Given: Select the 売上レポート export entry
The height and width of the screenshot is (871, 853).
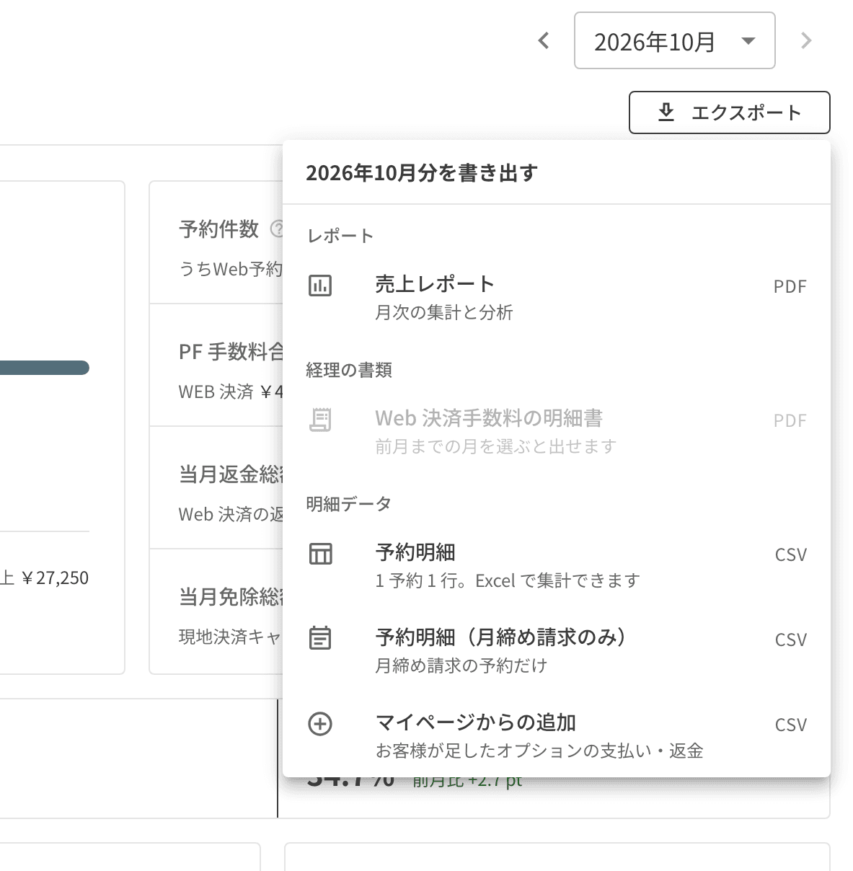Looking at the screenshot, I should (557, 297).
